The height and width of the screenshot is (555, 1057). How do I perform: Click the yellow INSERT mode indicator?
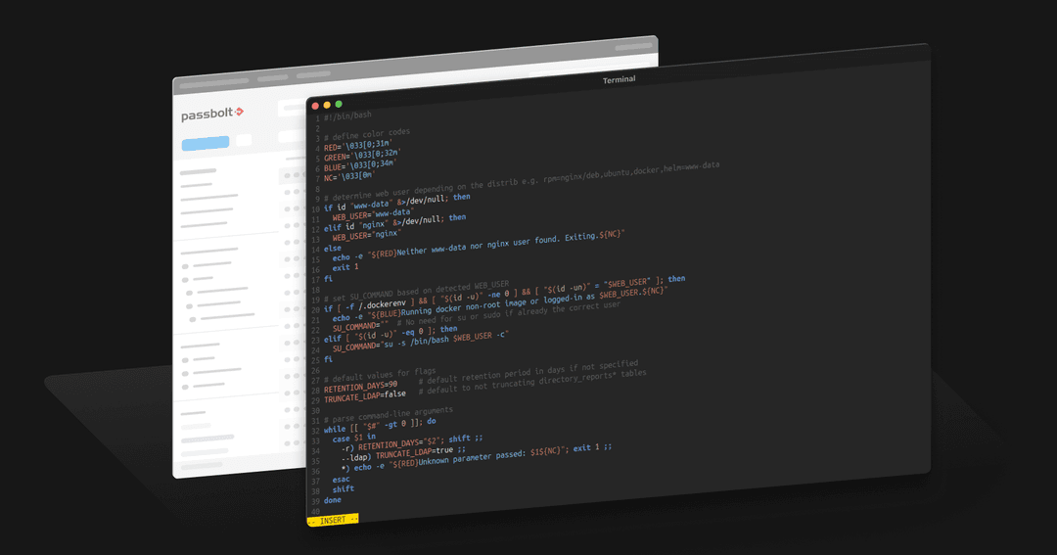pos(333,520)
